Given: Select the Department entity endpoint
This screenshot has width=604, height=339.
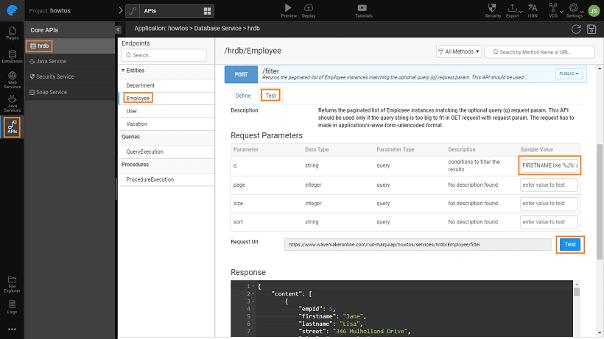Looking at the screenshot, I should point(141,85).
